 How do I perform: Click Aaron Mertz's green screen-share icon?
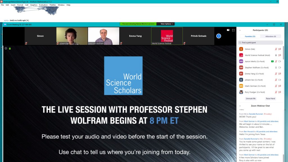(x=272, y=61)
